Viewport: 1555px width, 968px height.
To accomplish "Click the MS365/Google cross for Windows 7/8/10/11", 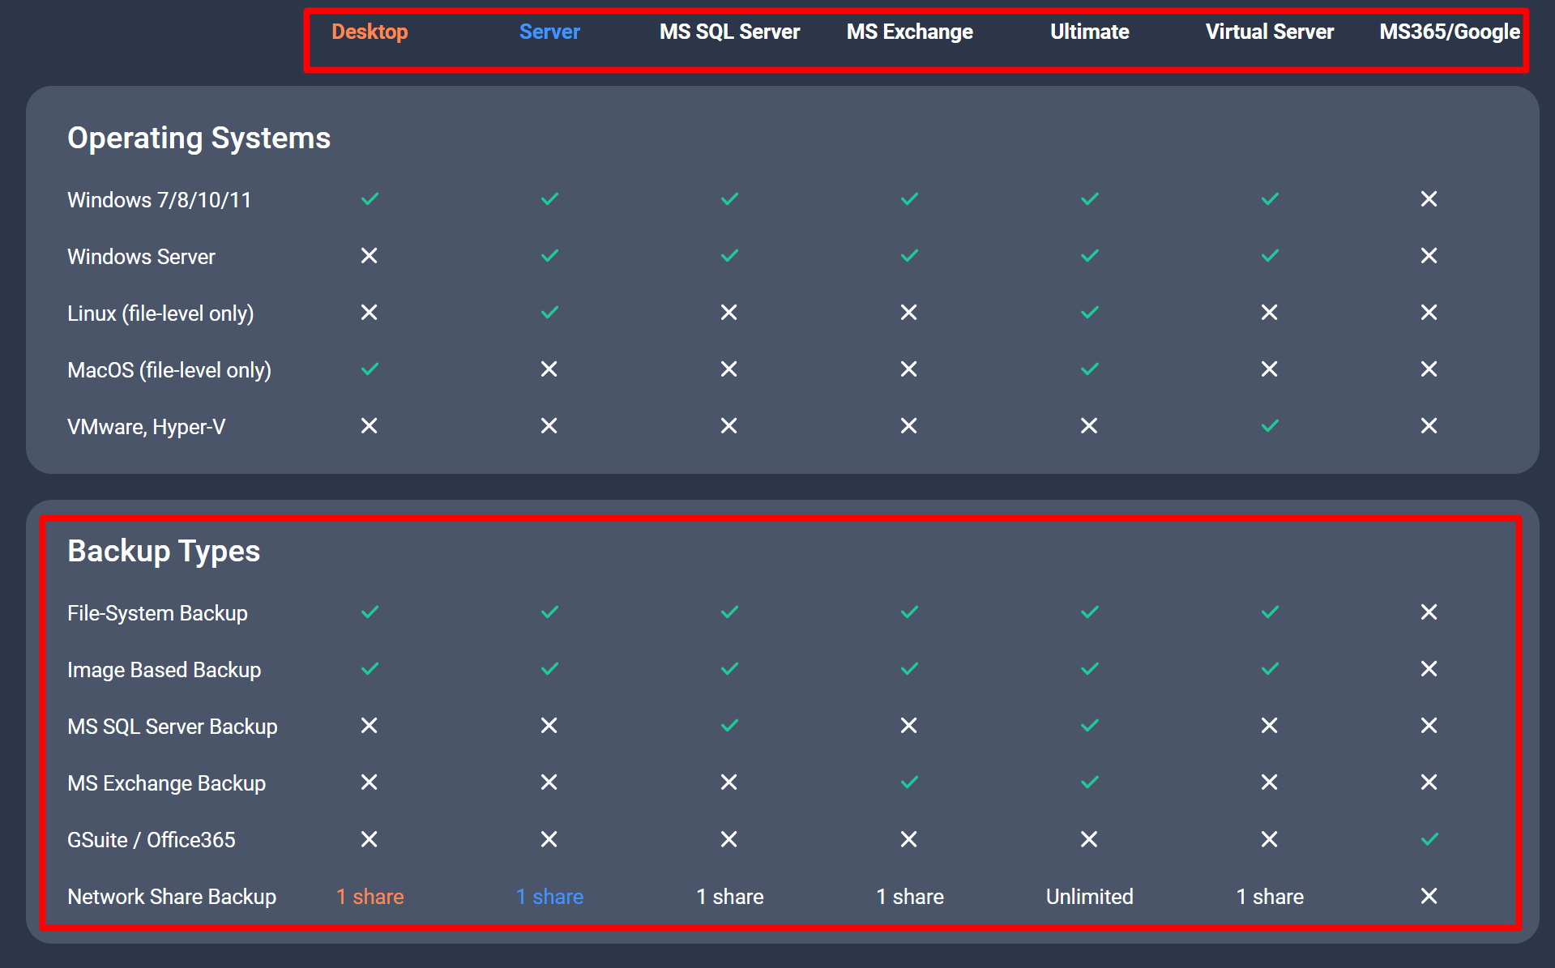I will [1429, 198].
